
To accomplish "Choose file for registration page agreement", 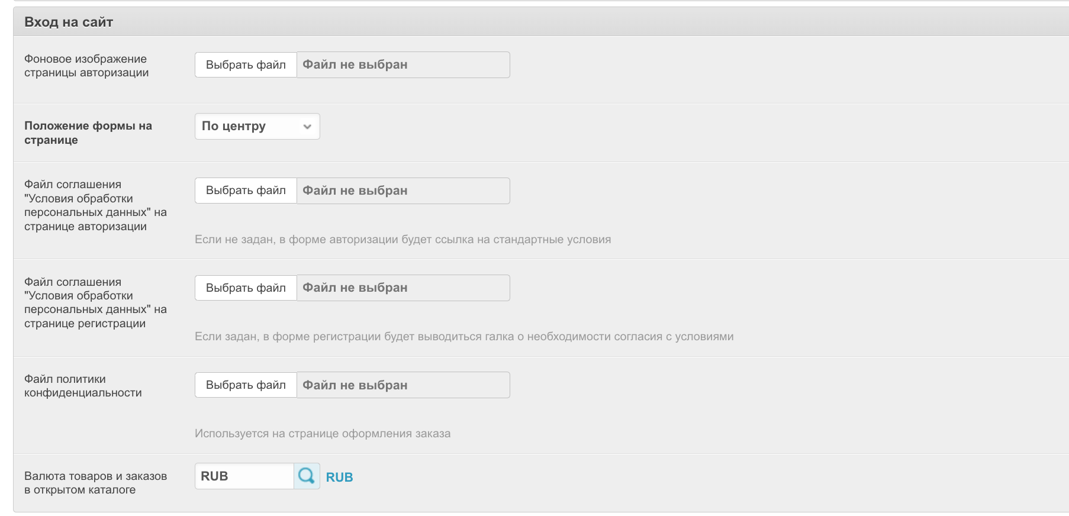I will pyautogui.click(x=246, y=288).
